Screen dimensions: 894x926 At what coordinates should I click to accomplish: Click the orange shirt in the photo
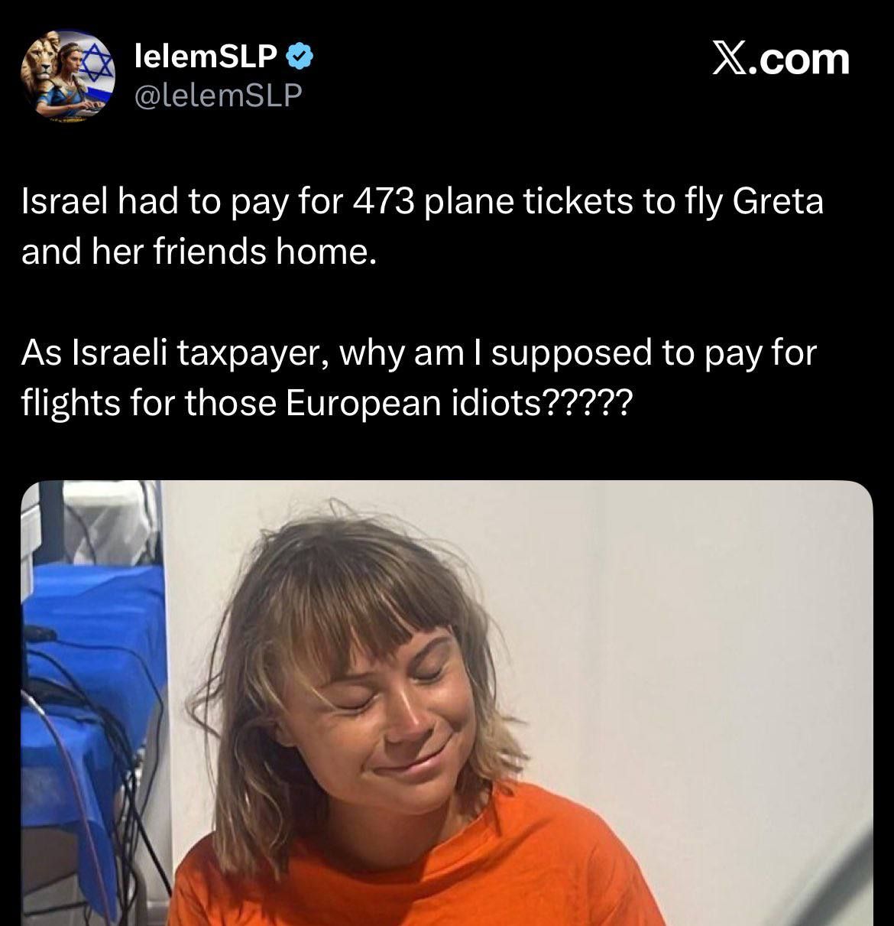coord(428,864)
